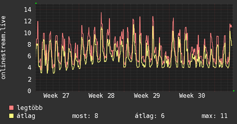Click the green arrow atop Y axis
The width and height of the screenshot is (237, 124).
coord(36,3)
